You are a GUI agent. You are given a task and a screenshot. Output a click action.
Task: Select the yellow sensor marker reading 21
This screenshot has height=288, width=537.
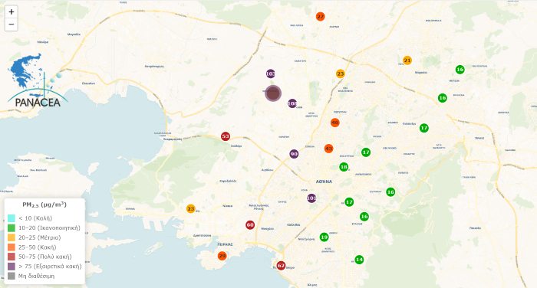click(407, 61)
